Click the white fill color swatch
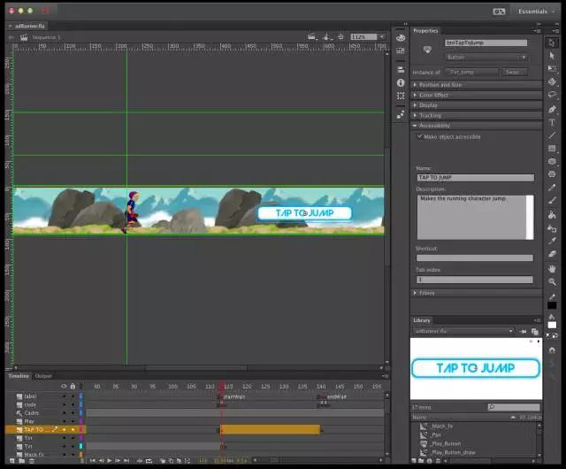 (552, 325)
